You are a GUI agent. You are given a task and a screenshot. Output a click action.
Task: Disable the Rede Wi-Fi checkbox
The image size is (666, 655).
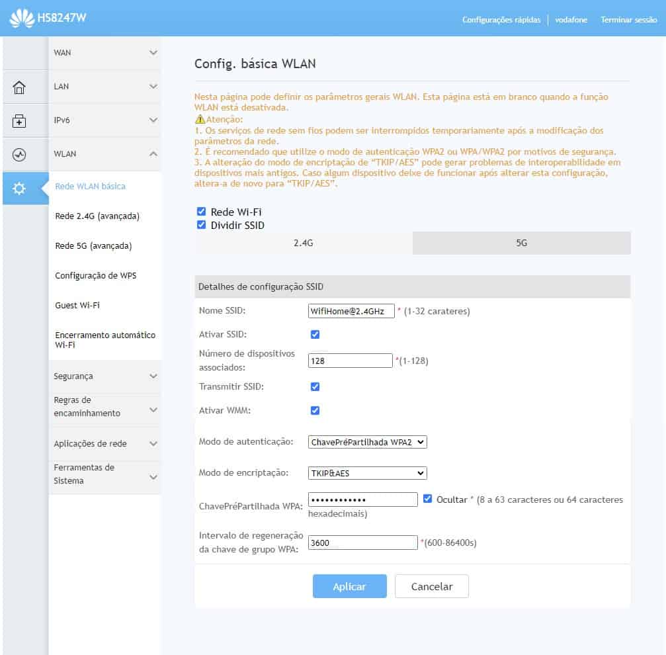pyautogui.click(x=202, y=212)
